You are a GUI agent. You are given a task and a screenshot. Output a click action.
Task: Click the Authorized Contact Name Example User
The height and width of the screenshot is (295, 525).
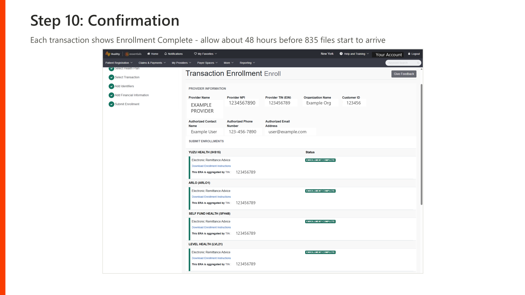tap(204, 132)
